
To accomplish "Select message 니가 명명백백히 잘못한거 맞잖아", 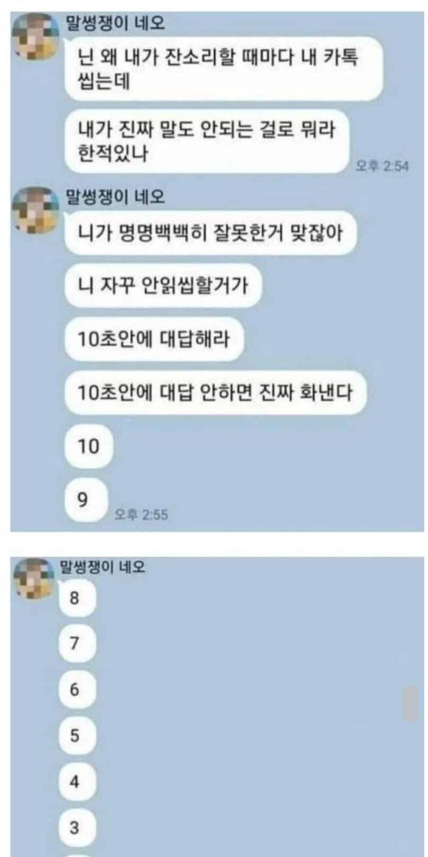I will tap(211, 233).
